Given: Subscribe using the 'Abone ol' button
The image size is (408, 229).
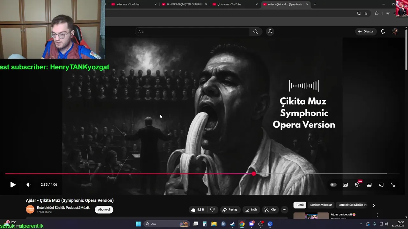Looking at the screenshot, I should (104, 210).
